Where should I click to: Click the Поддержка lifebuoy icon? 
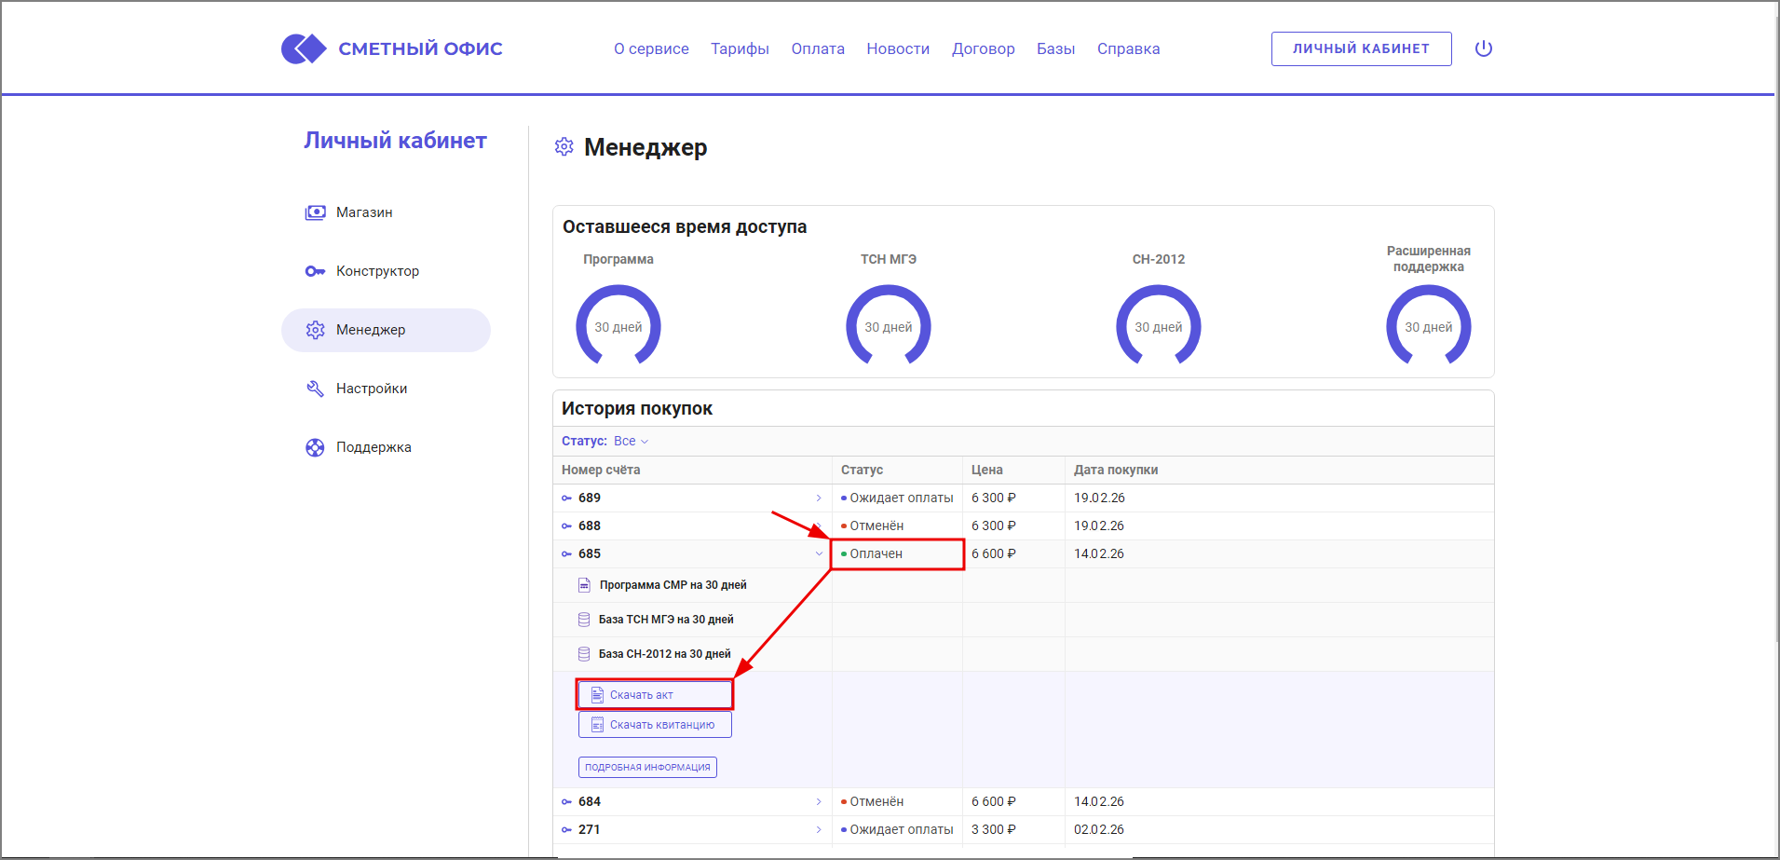pyautogui.click(x=316, y=447)
